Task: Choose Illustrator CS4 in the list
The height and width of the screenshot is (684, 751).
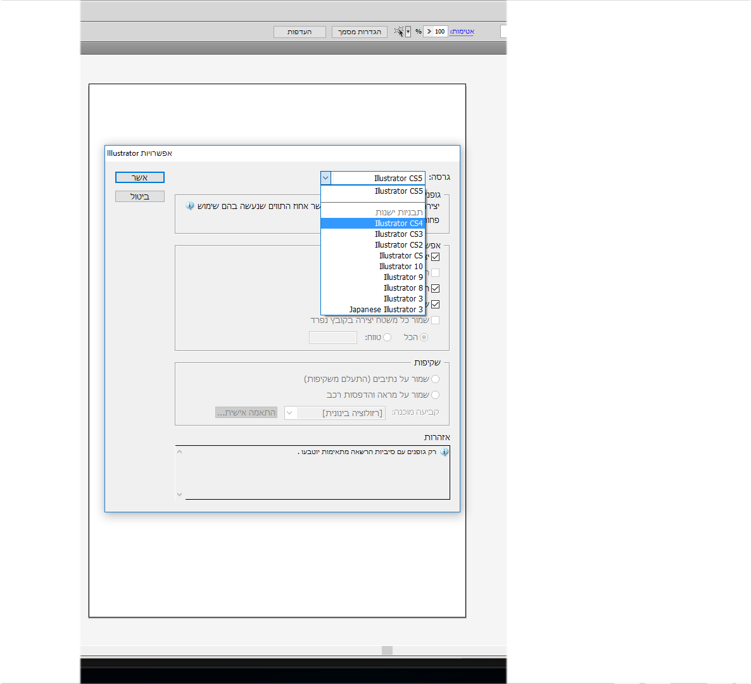Action: click(372, 223)
